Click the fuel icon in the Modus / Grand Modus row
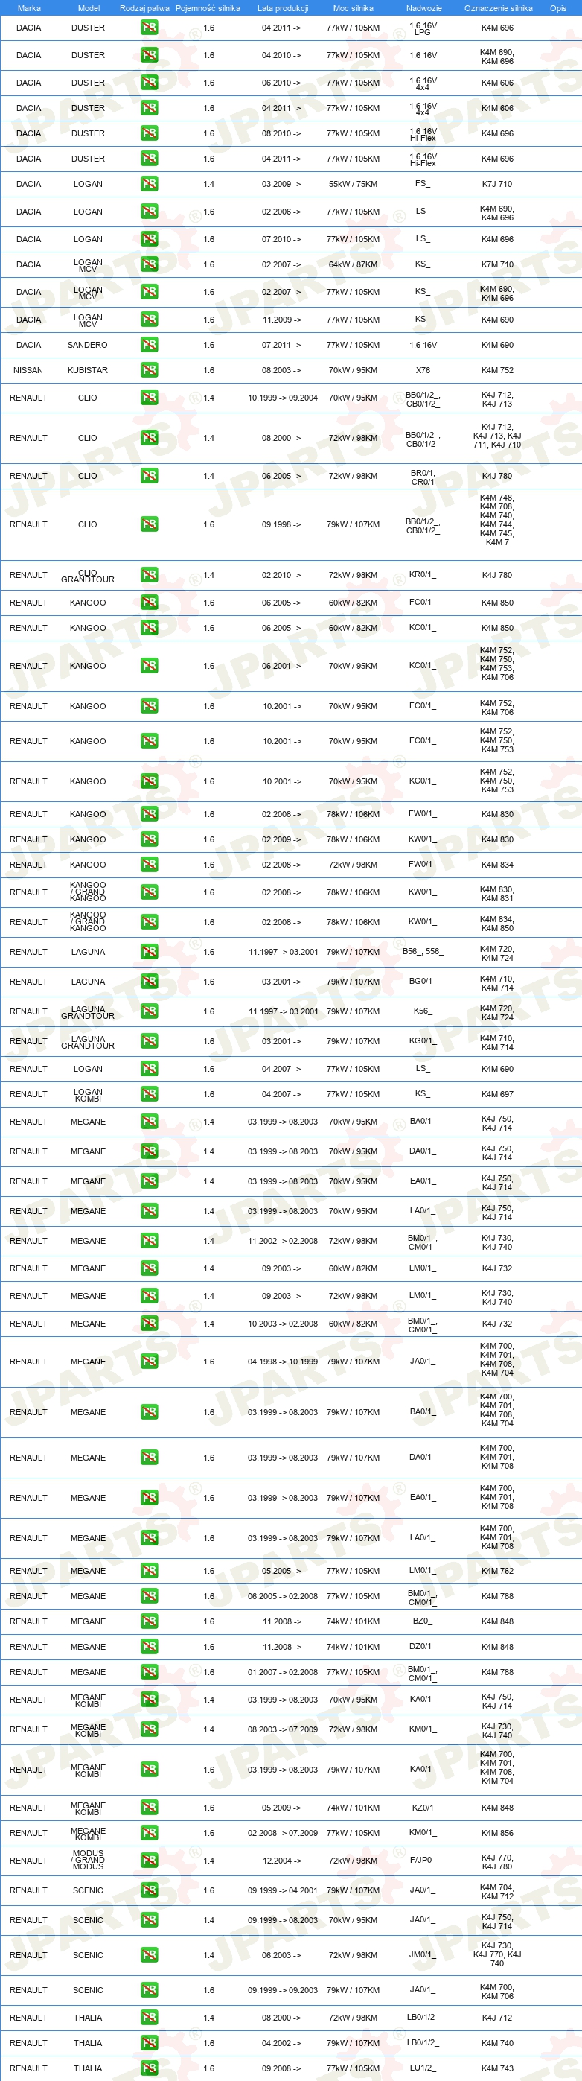The width and height of the screenshot is (582, 2081). tap(150, 1861)
